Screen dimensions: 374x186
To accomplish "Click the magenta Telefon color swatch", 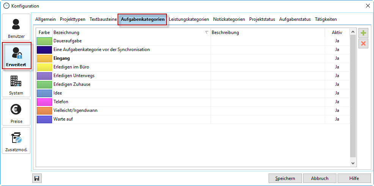I will click(x=44, y=102).
